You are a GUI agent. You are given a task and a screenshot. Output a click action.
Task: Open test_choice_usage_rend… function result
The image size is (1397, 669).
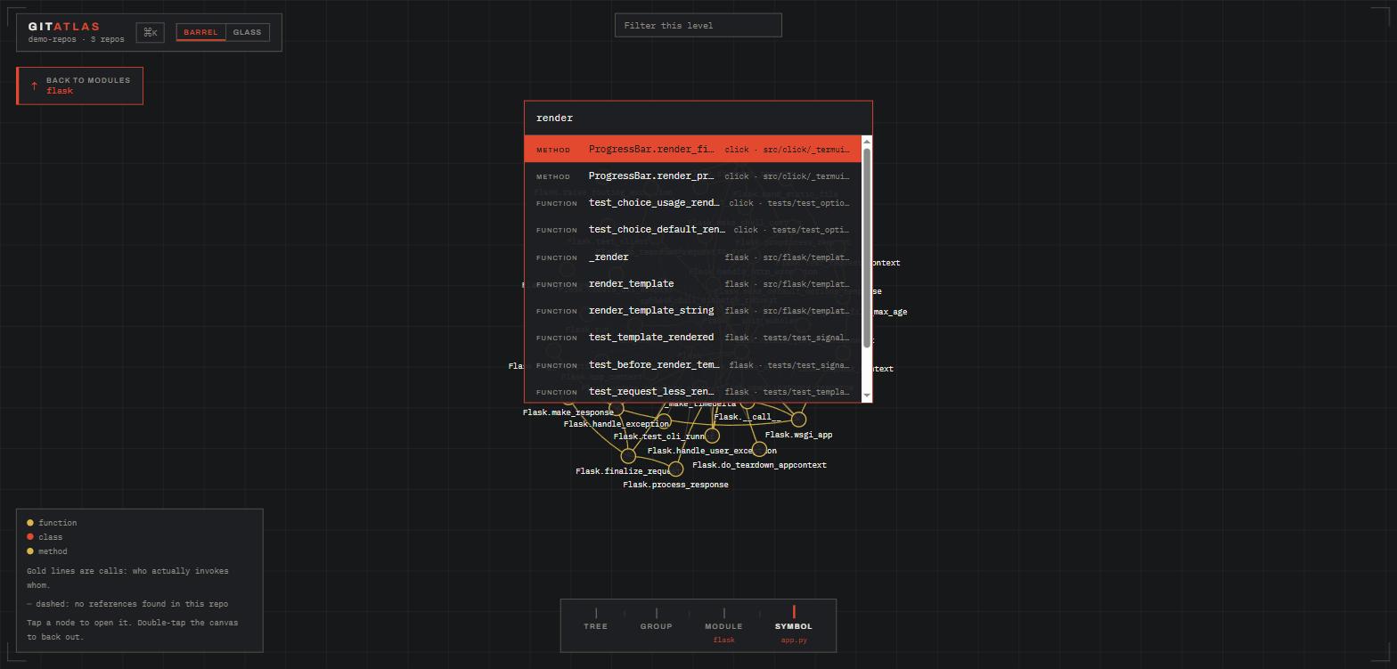pos(693,203)
